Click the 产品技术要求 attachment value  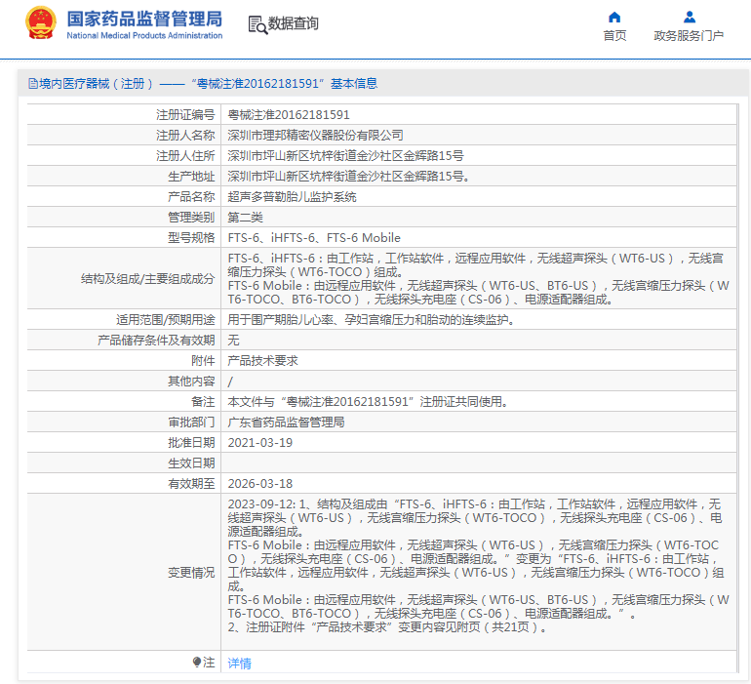coord(262,360)
